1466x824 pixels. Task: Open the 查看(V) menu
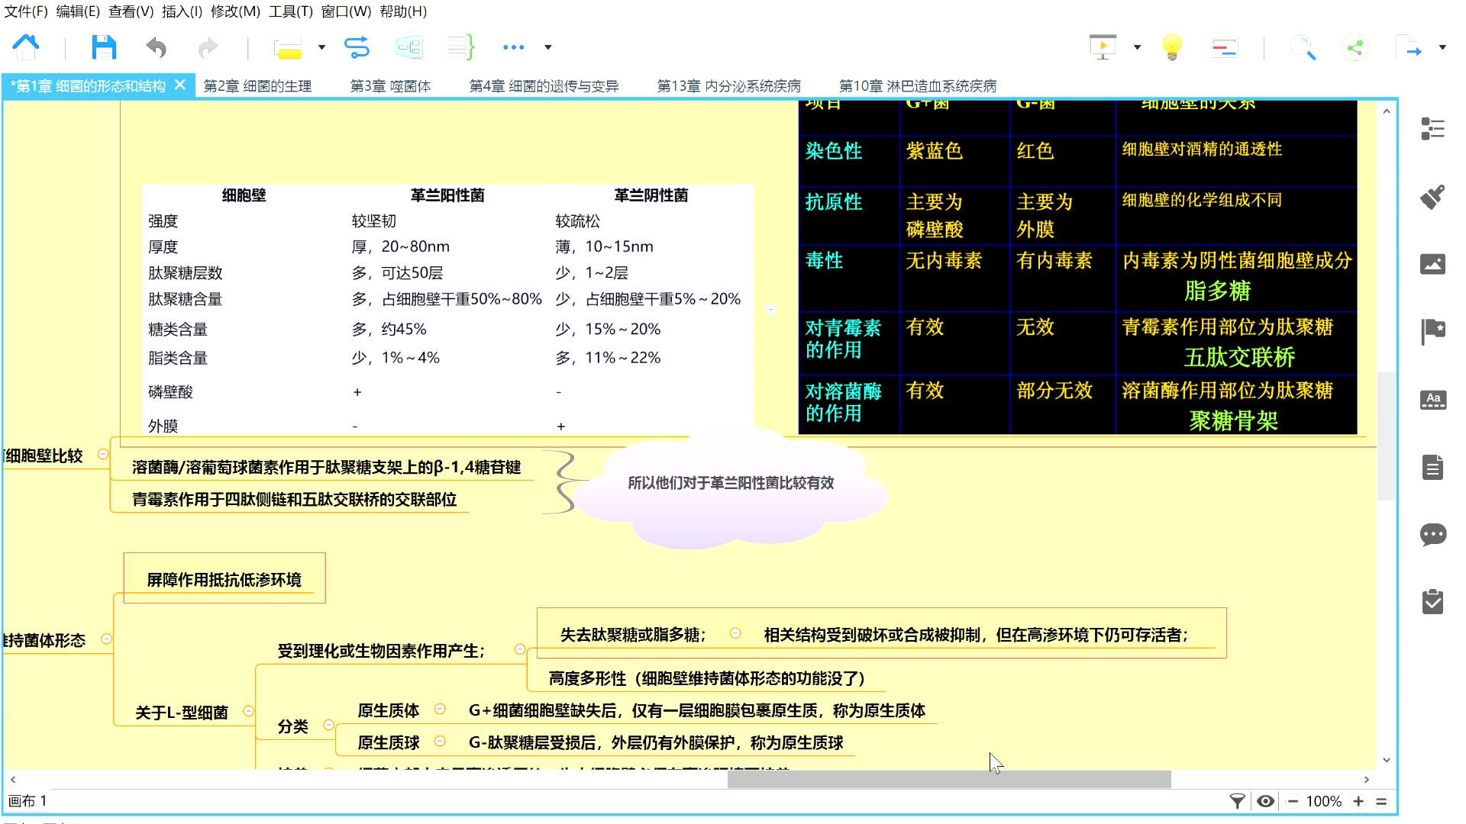(x=131, y=11)
